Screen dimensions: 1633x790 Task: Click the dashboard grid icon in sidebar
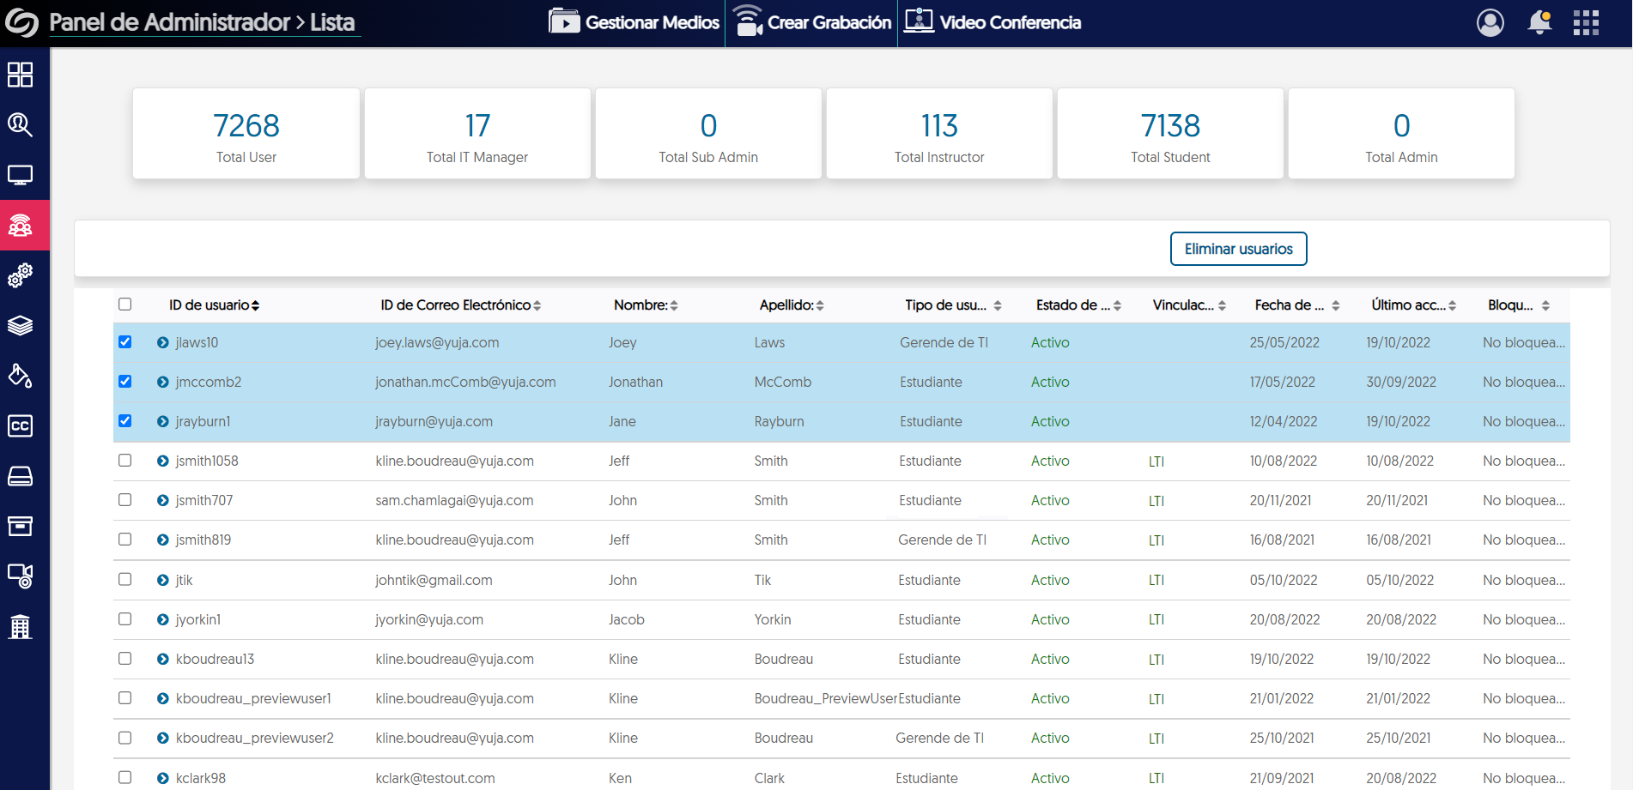(21, 75)
